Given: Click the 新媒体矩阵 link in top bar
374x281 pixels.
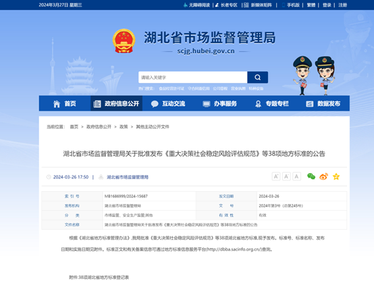Looking at the screenshot, I should pos(261,5).
